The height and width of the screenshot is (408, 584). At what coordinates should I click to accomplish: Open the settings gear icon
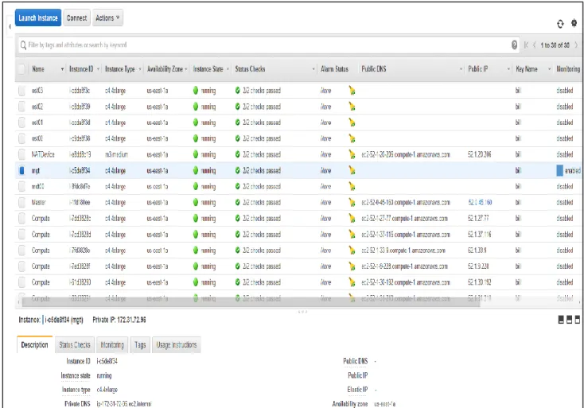[574, 23]
